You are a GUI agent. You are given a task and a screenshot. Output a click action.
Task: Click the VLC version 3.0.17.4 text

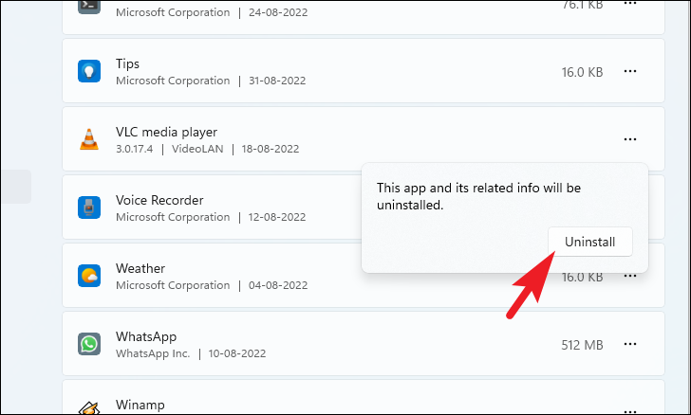pyautogui.click(x=135, y=149)
